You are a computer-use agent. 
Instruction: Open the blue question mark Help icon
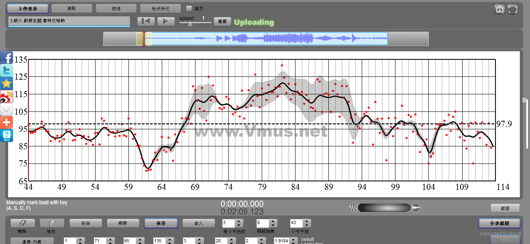(7, 135)
